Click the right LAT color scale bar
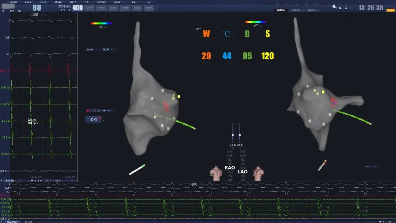The width and height of the screenshot is (396, 223). coord(255,22)
